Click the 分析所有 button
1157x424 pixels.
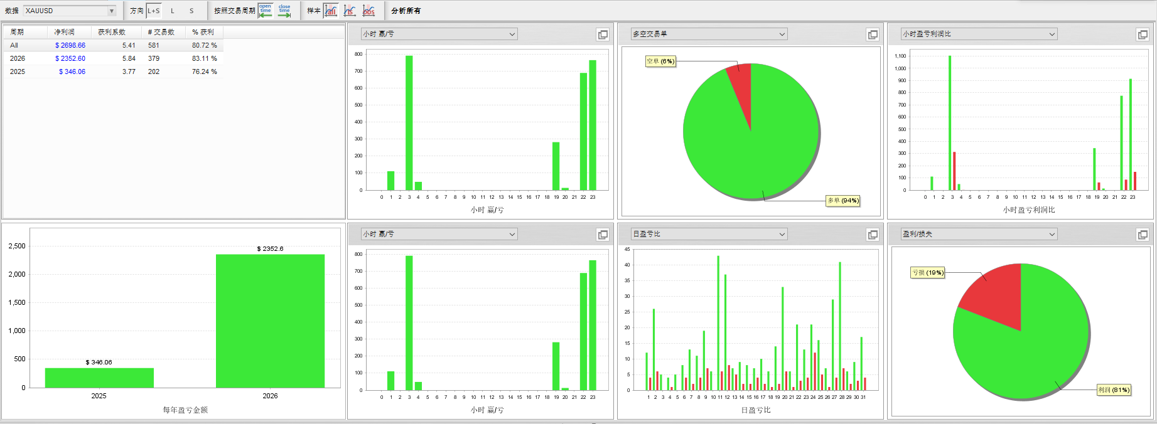(406, 11)
